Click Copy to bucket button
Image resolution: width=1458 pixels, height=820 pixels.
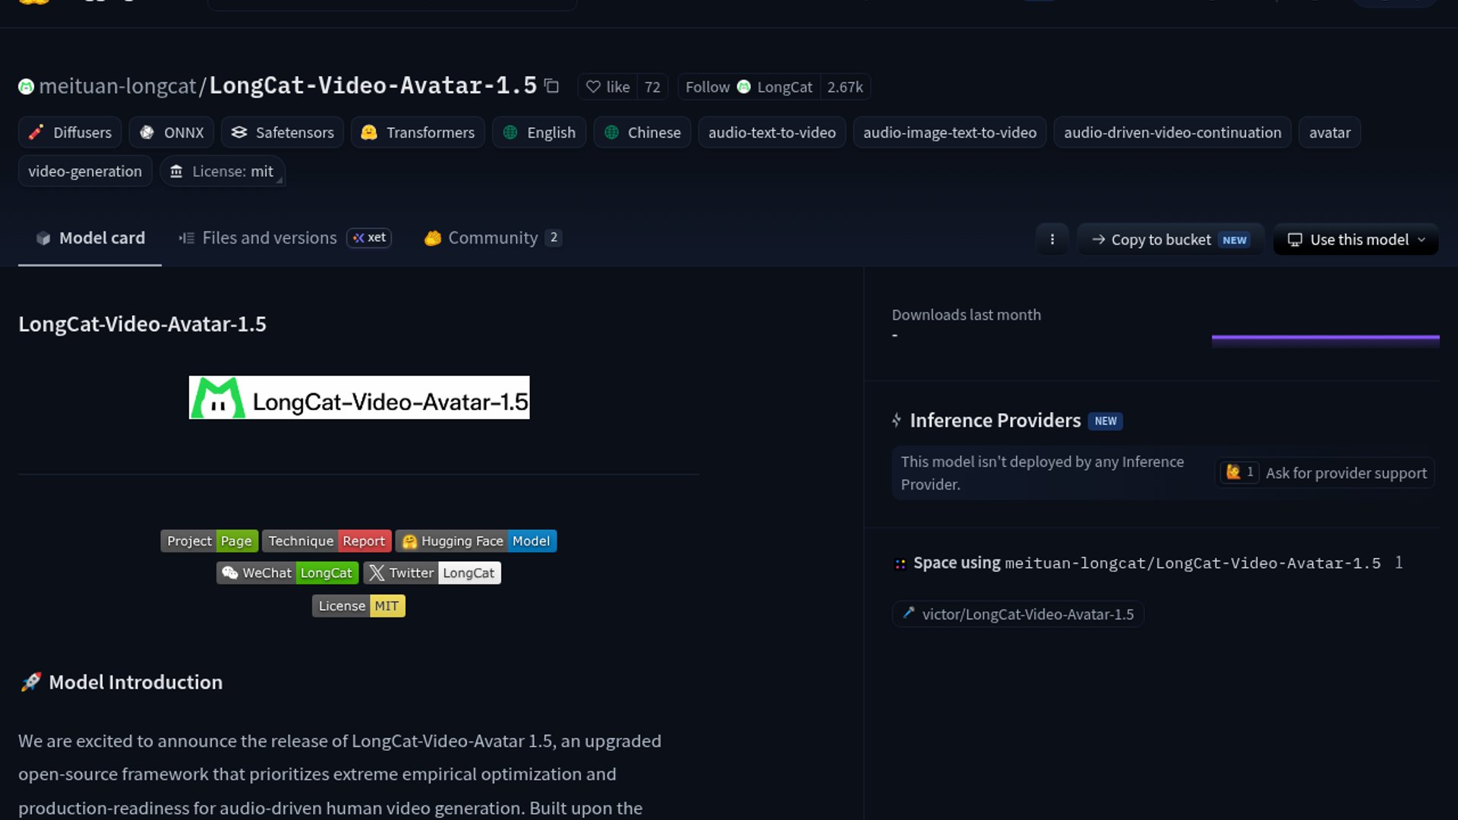pyautogui.click(x=1170, y=239)
